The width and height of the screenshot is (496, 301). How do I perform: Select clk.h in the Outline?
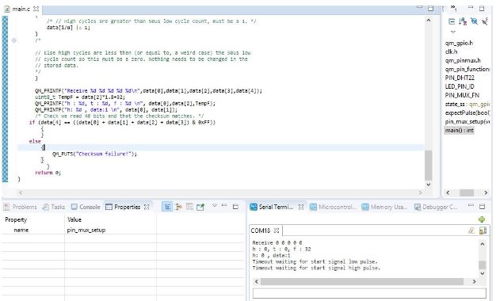pos(452,51)
